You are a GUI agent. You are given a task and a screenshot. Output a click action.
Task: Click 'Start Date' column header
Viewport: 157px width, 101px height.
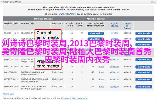tap(57, 23)
